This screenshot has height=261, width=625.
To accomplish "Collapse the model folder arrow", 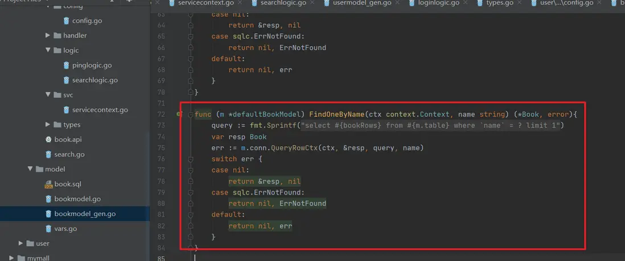I will [x=30, y=169].
